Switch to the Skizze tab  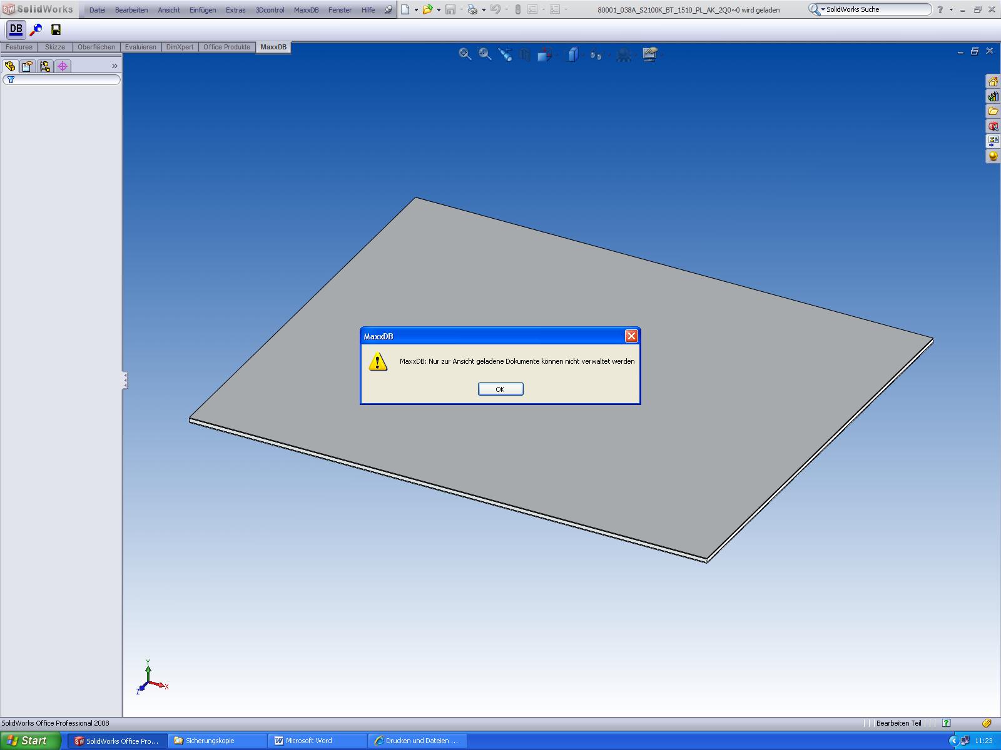click(x=55, y=47)
